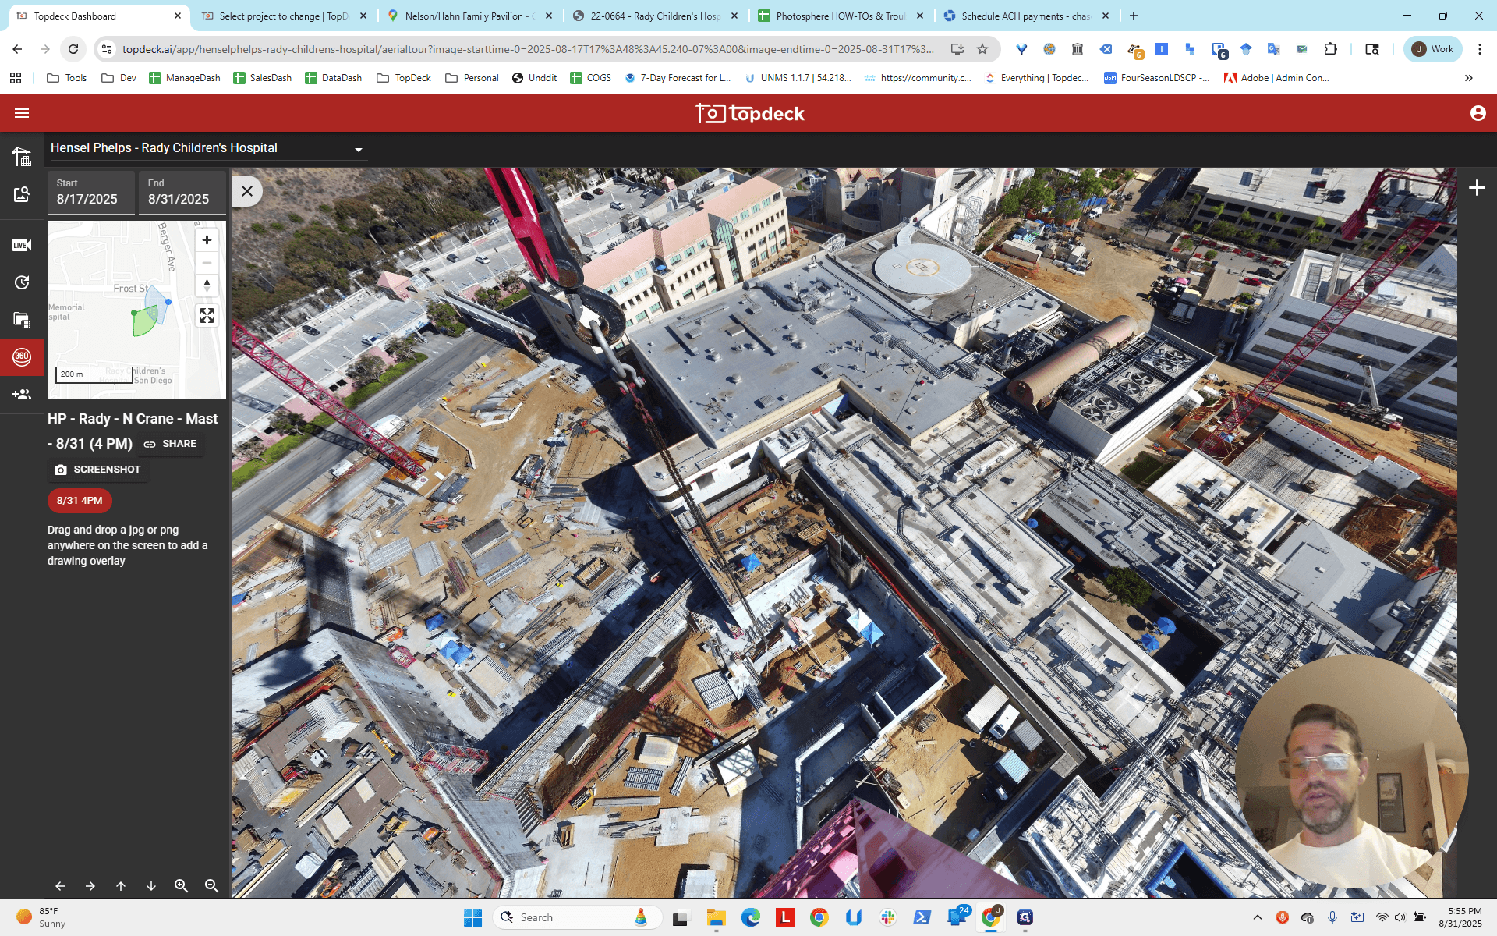
Task: Tilt the photosphere down with arrow
Action: (x=151, y=886)
